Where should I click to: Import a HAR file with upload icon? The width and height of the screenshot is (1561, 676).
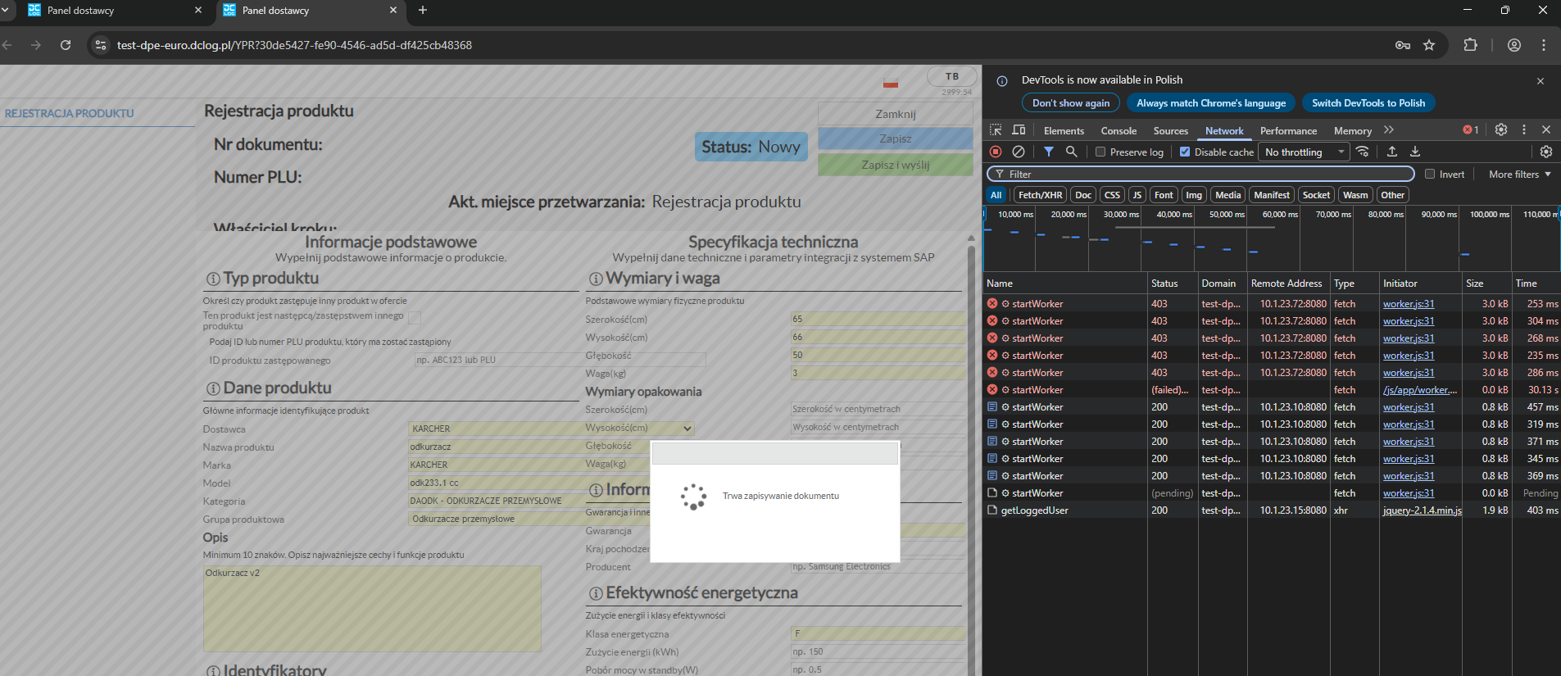click(1392, 152)
